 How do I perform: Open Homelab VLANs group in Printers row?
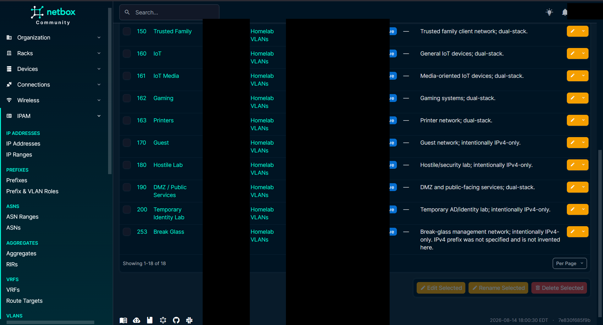coord(262,124)
